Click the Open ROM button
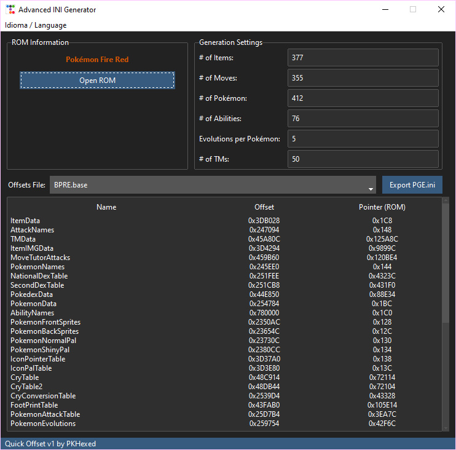Viewport: 456px width, 450px height. [97, 81]
